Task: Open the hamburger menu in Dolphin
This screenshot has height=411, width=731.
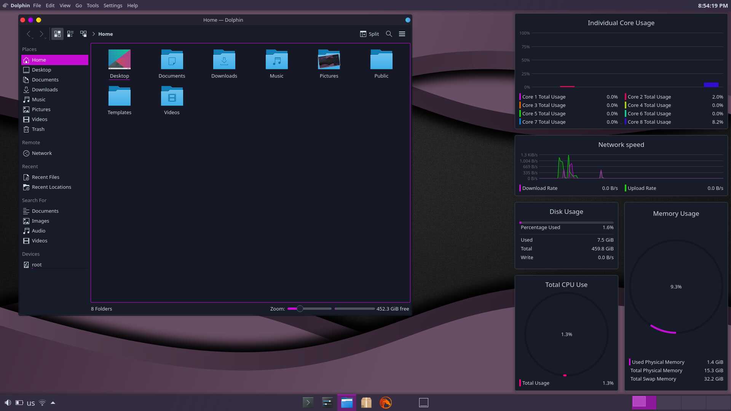Action: (x=402, y=34)
